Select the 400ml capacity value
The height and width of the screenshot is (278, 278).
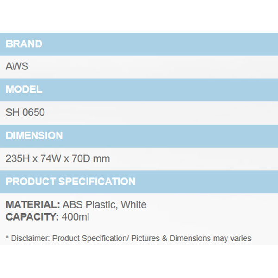pyautogui.click(x=76, y=216)
